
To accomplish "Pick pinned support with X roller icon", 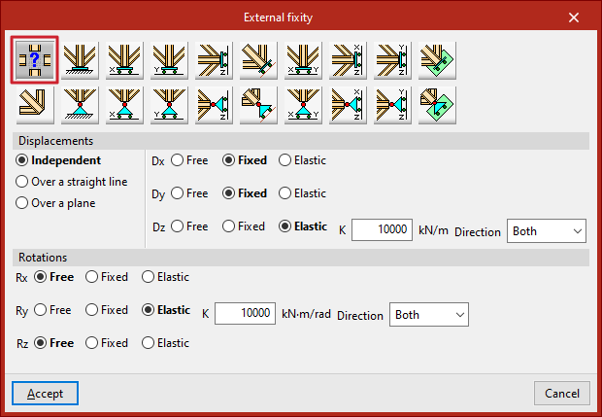I will coord(124,105).
